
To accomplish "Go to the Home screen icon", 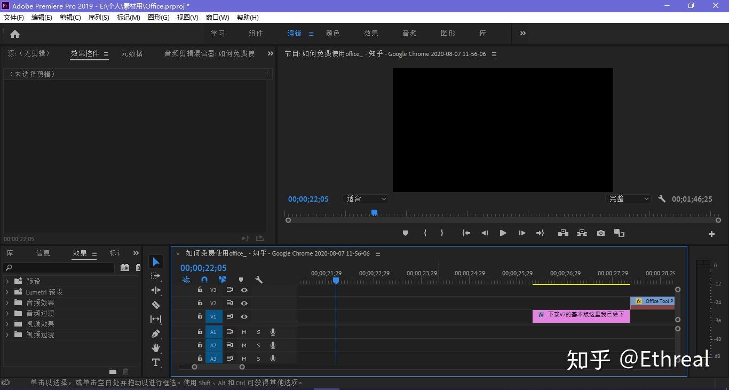I will click(15, 34).
